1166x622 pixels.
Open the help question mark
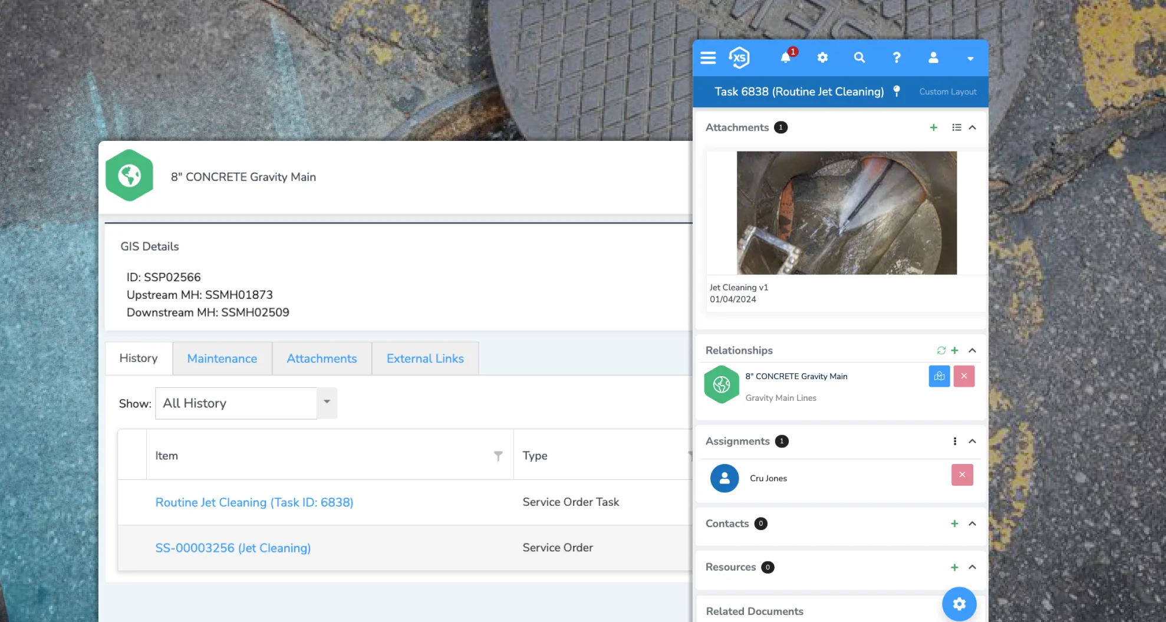tap(897, 58)
